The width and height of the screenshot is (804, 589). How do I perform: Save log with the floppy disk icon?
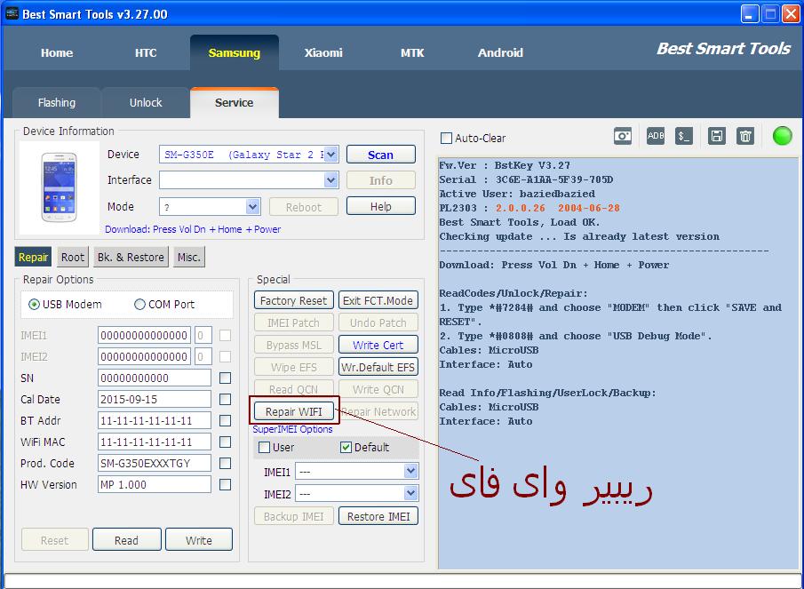[716, 136]
